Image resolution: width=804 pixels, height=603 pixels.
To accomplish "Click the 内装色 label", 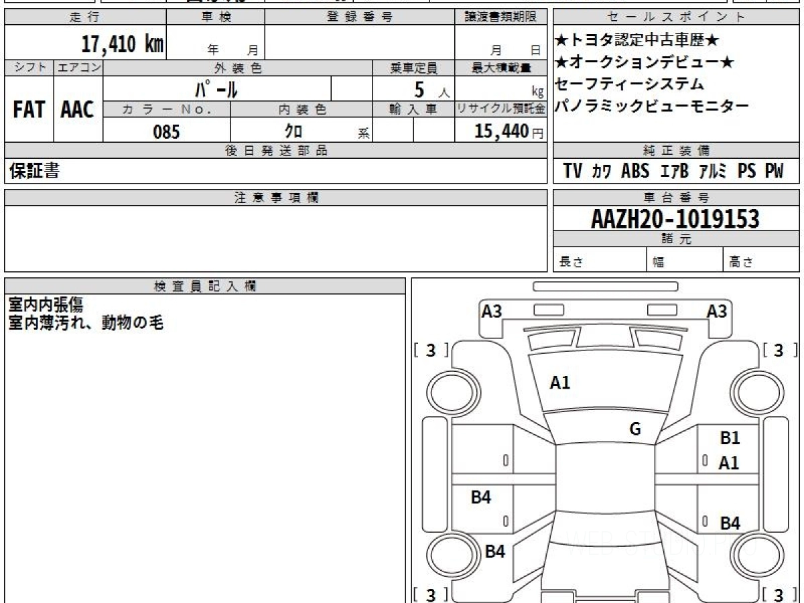I will 301,109.
